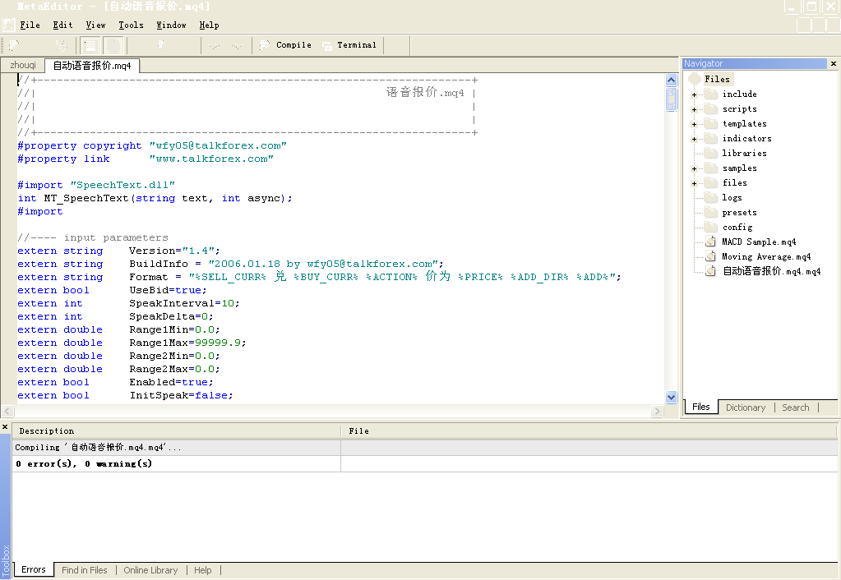Expand the scripts folder
Screen dimensions: 841x580
click(x=694, y=109)
